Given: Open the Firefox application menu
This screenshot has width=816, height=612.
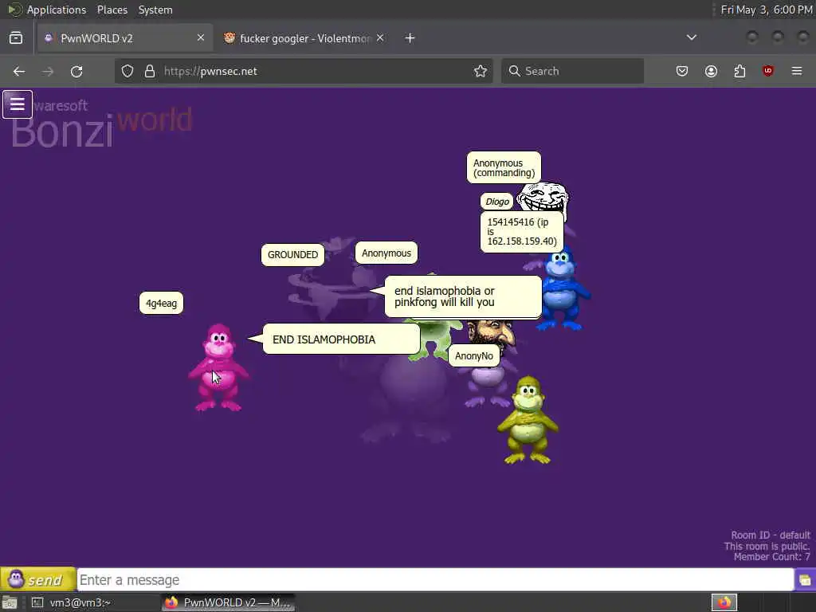Looking at the screenshot, I should point(797,71).
